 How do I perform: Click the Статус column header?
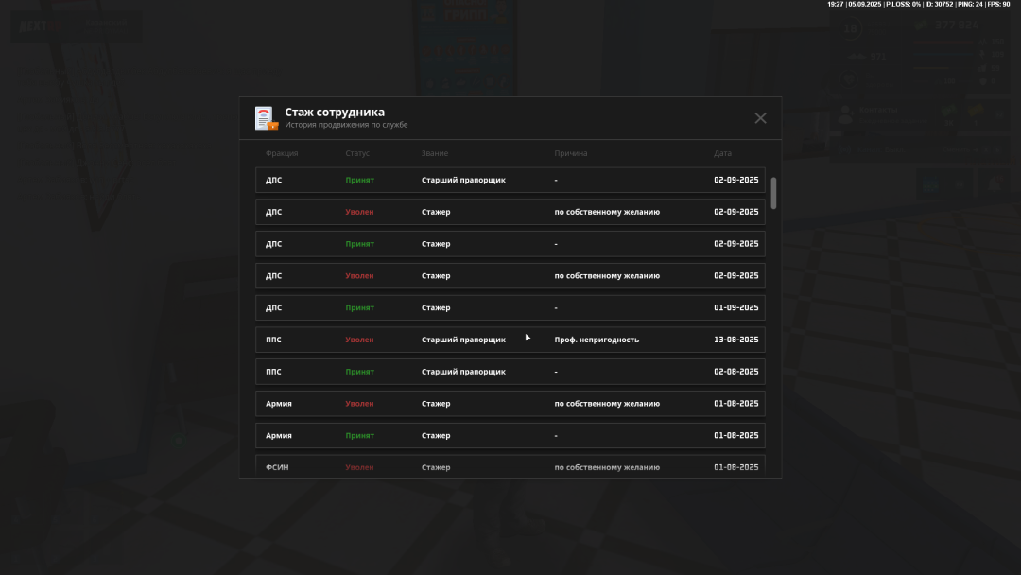357,153
